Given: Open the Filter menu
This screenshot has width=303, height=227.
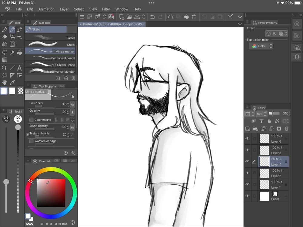Looking at the screenshot, I should click(106, 9).
